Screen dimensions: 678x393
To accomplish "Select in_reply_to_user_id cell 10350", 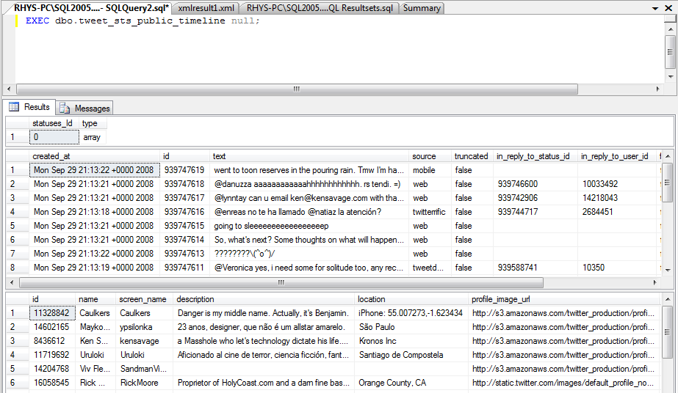I will 618,268.
